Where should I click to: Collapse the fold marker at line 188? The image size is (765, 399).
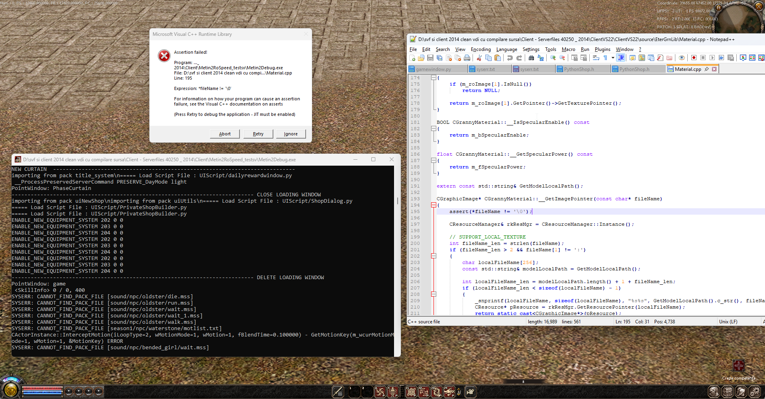433,160
